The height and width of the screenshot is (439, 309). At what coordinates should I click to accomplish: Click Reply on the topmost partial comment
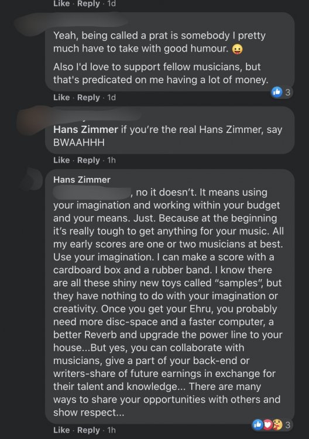tap(88, 4)
